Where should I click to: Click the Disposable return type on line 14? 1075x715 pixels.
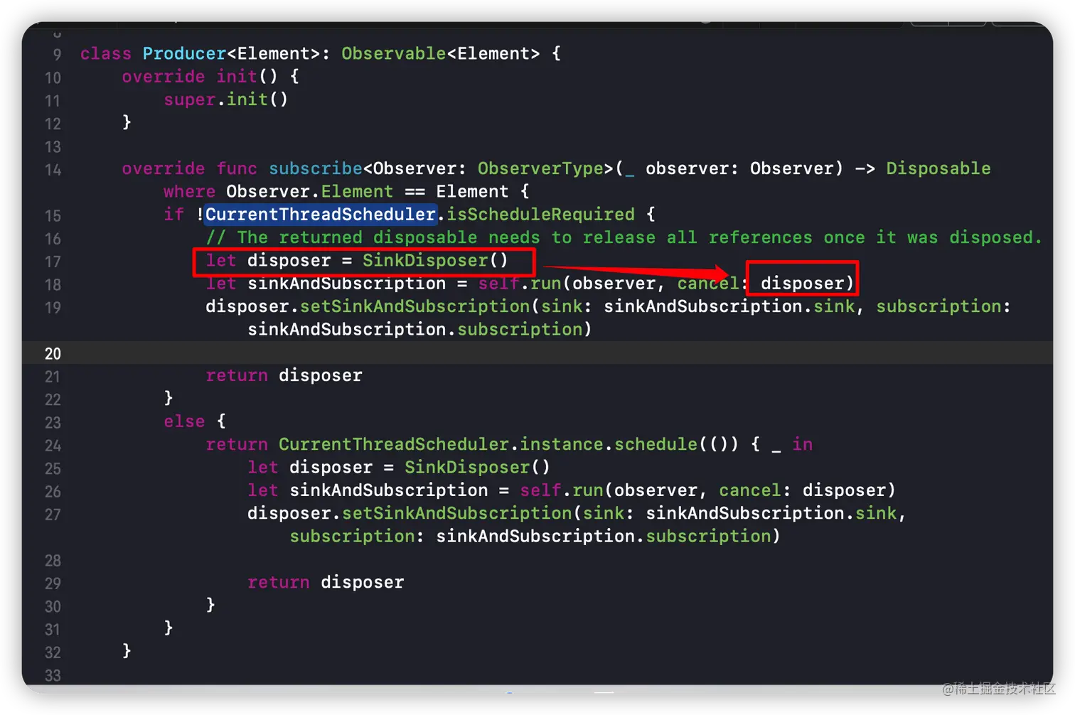pos(938,168)
